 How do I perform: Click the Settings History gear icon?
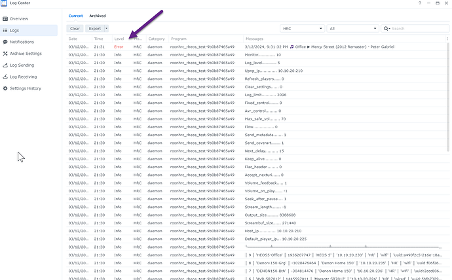5,88
